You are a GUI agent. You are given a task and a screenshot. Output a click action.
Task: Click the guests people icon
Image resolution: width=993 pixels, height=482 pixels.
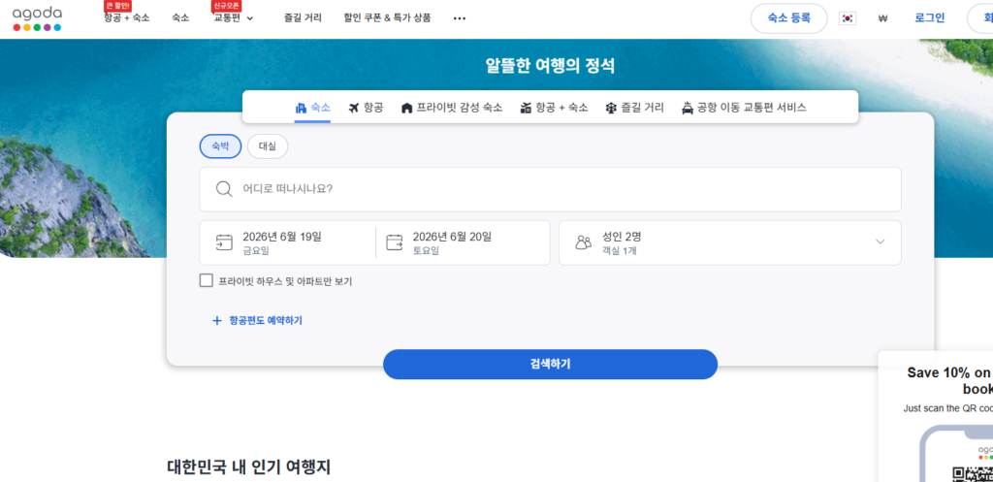click(583, 242)
